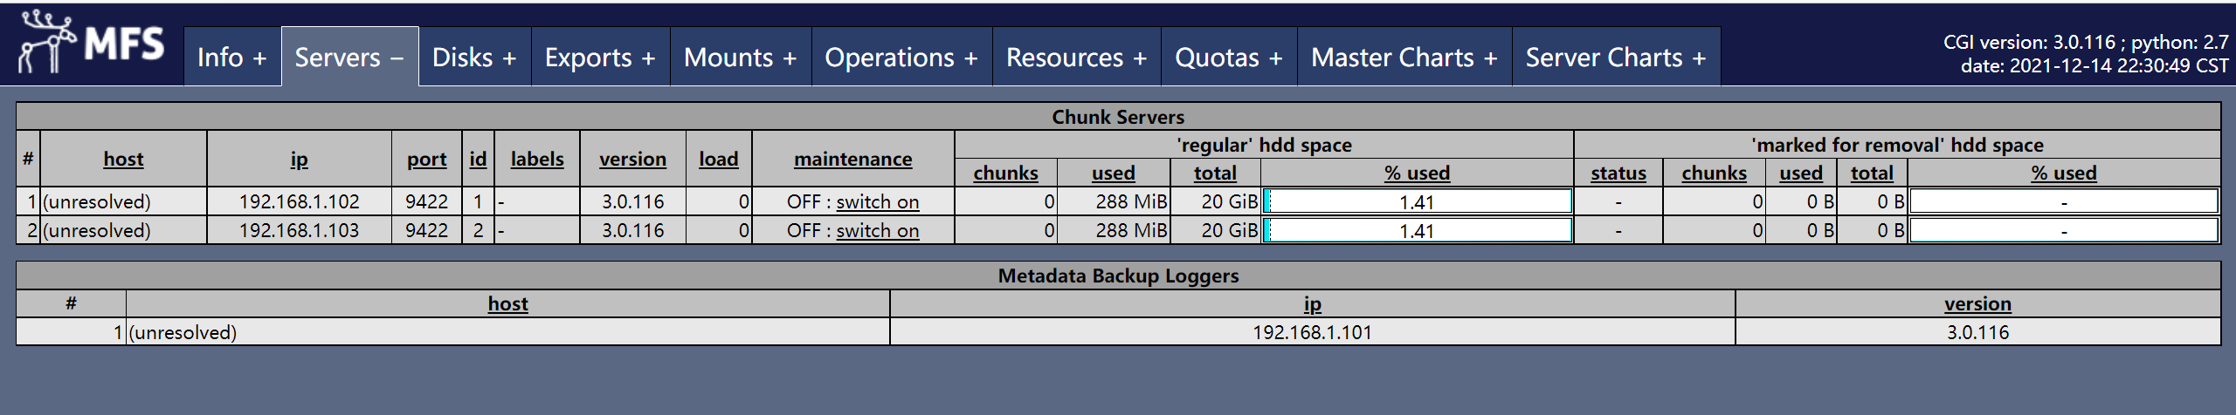The image size is (2236, 415).
Task: Open the Operations tab
Action: pyautogui.click(x=901, y=58)
